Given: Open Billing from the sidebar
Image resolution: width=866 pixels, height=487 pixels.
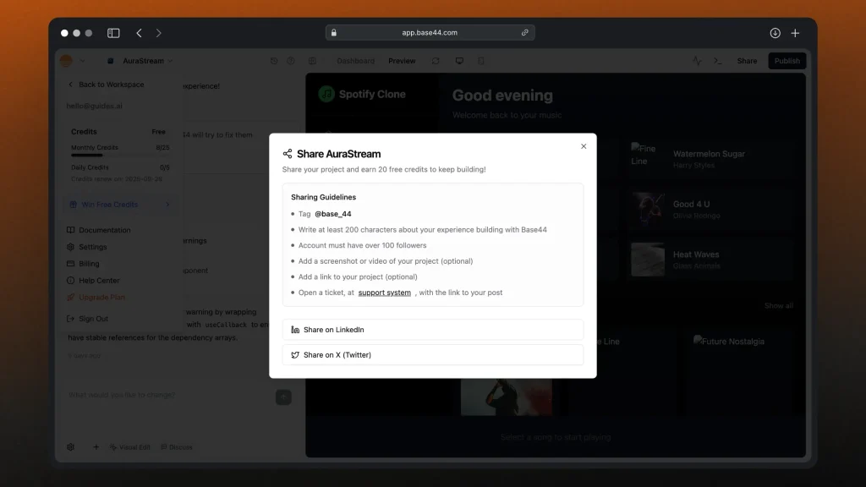Looking at the screenshot, I should pyautogui.click(x=84, y=264).
